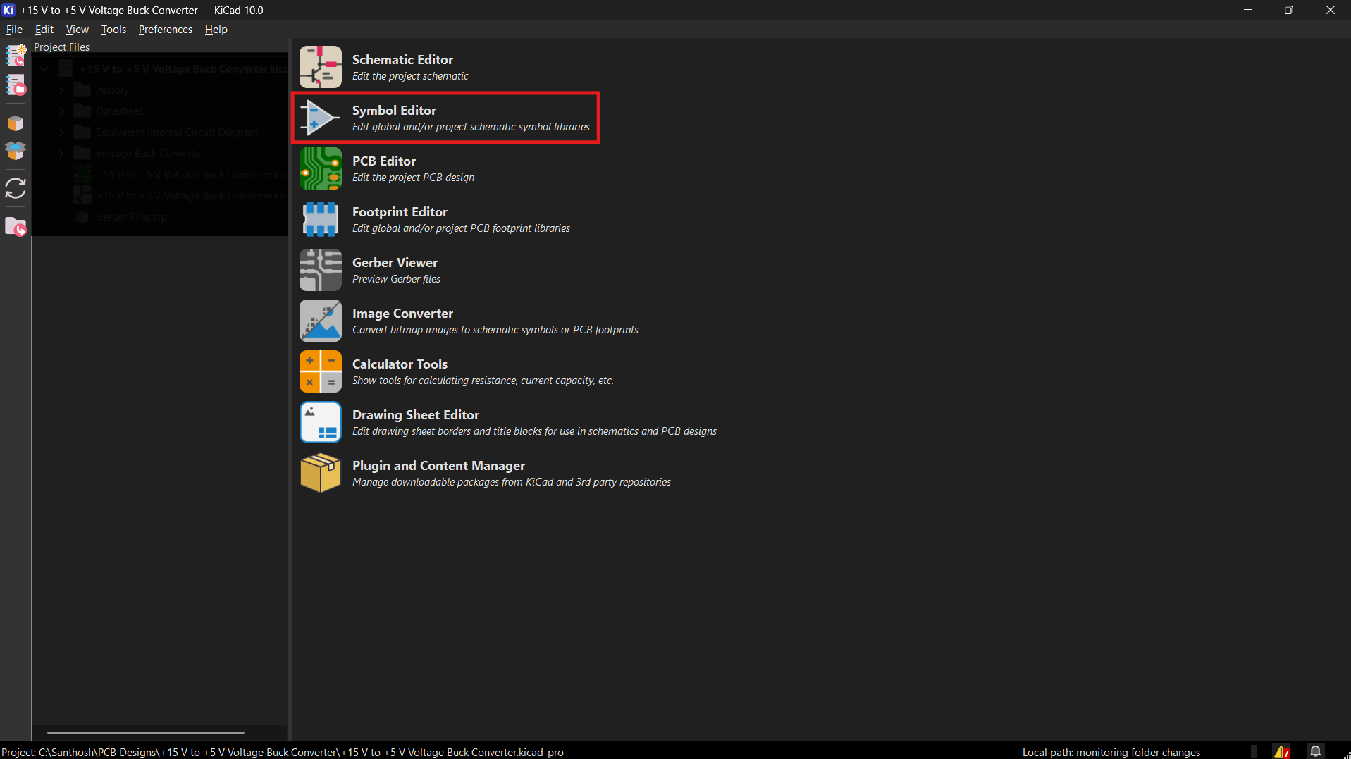Open project folder in file explorer icon

[16, 227]
